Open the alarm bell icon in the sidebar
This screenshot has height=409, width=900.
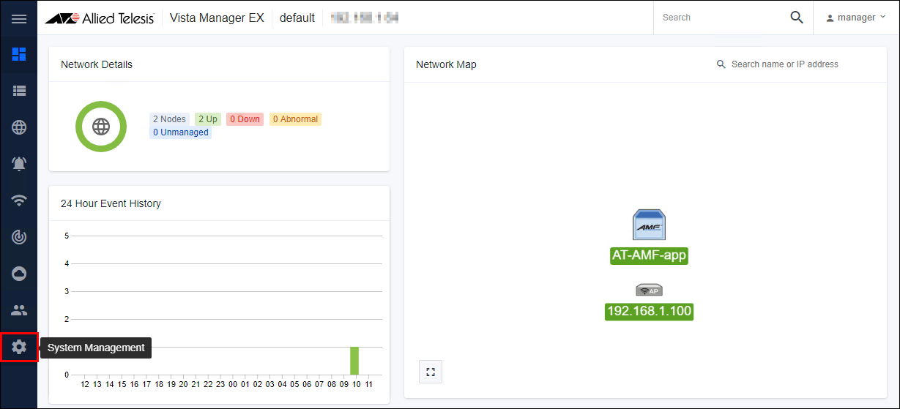point(19,164)
